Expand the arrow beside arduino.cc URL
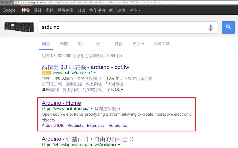This screenshot has height=148, width=238. click(x=92, y=109)
